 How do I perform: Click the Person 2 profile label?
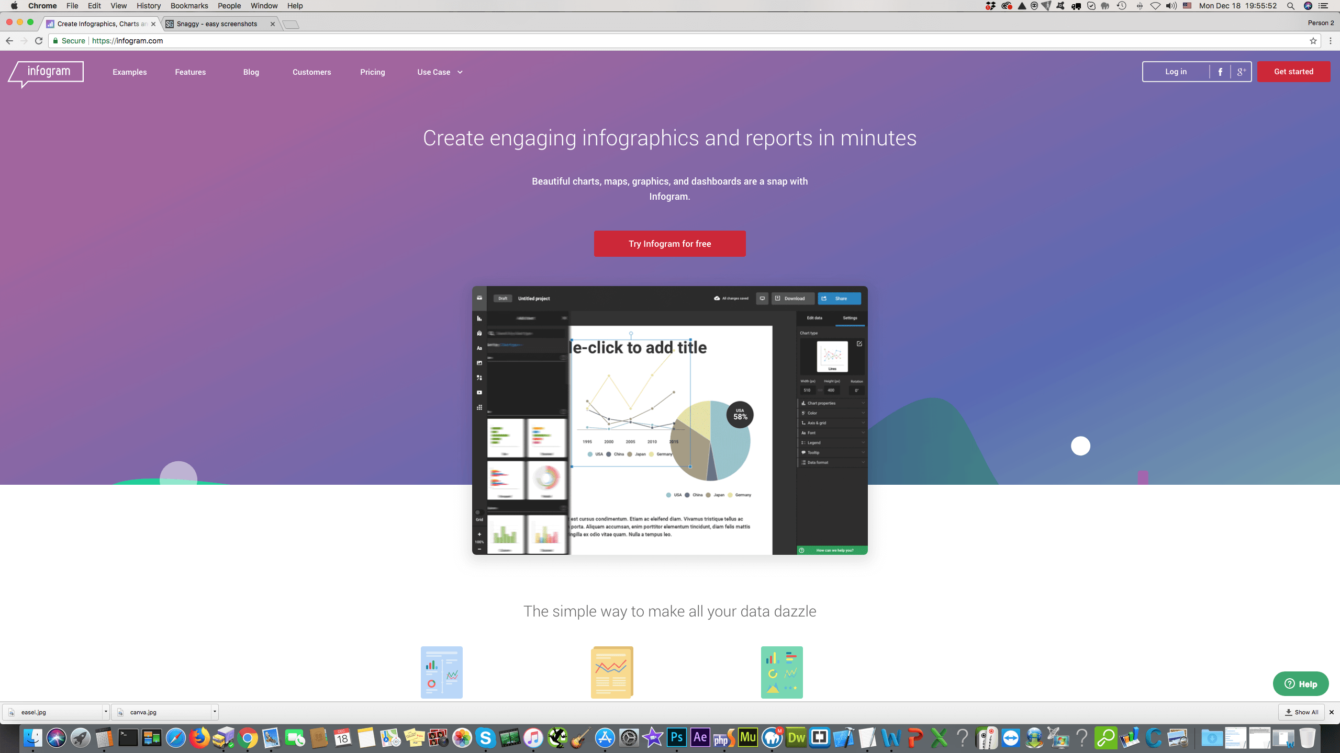1321,23
